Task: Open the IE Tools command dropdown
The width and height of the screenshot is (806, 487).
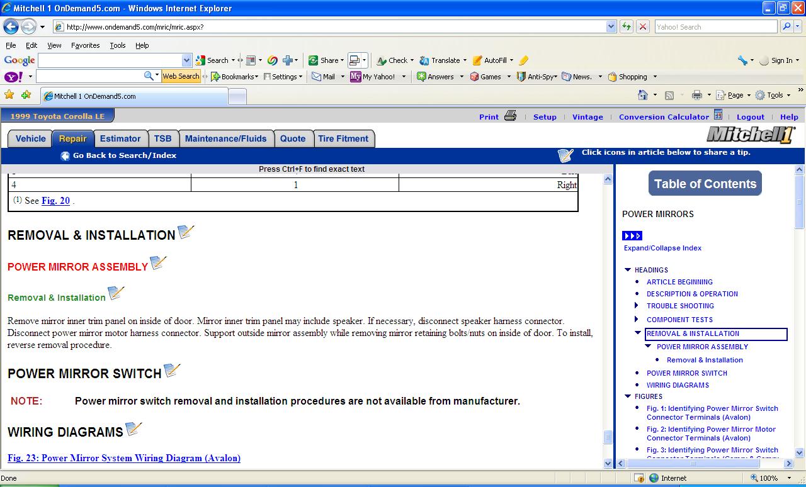Action: click(773, 95)
